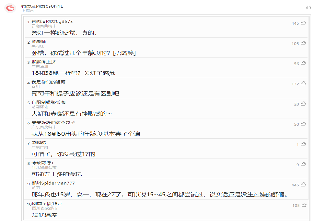325x221 pixels.
Task: Click username 网恋负债18万
Action: coord(47,203)
